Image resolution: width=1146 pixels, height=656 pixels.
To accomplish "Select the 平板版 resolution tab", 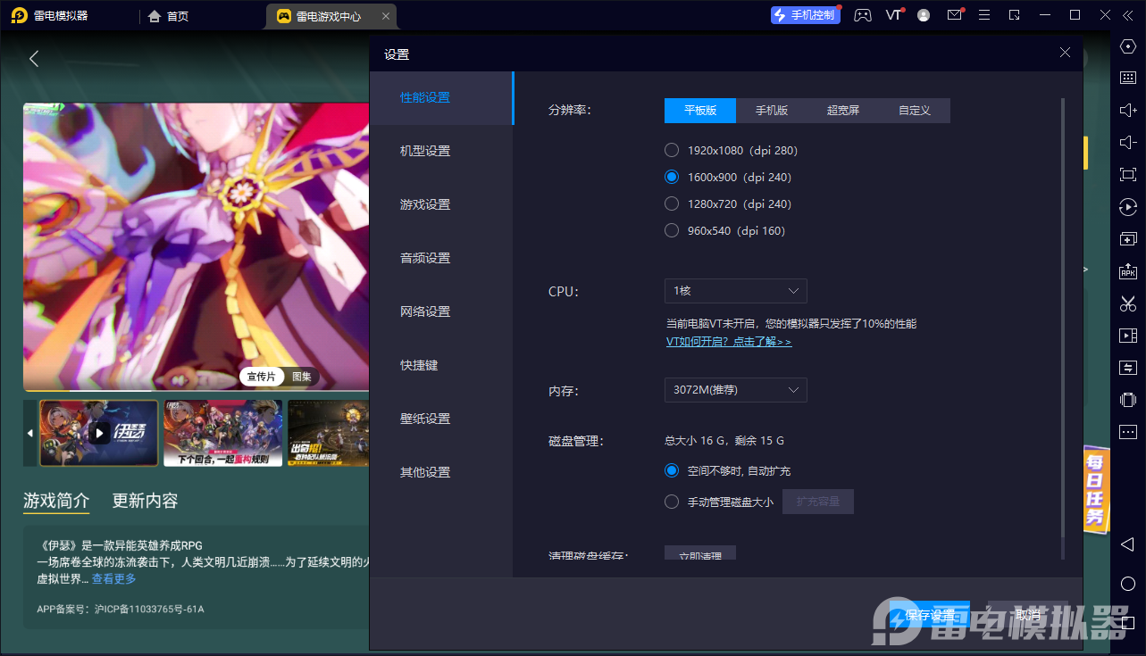I will (x=700, y=110).
